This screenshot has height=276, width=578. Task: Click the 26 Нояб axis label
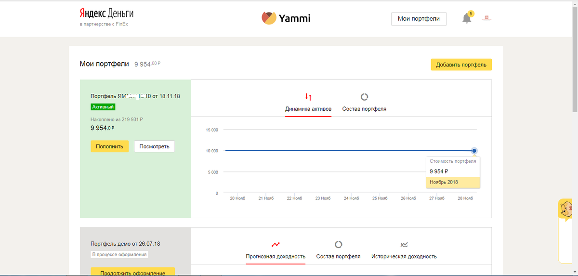tap(408, 198)
